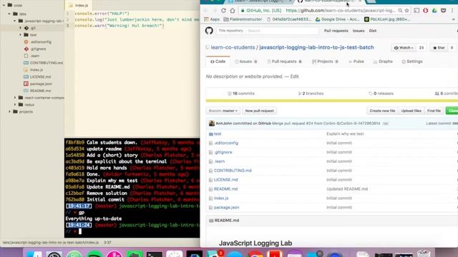Select index.js in editor file tree
The height and width of the screenshot is (257, 458).
[36, 70]
